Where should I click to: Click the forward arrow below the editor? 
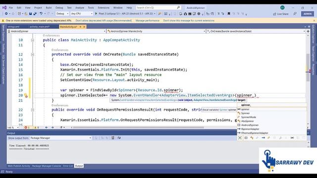[x=53, y=128]
